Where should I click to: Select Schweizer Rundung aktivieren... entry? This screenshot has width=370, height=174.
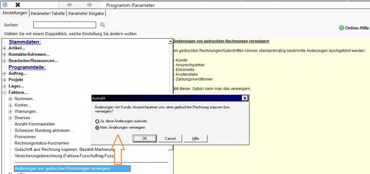coord(44,131)
